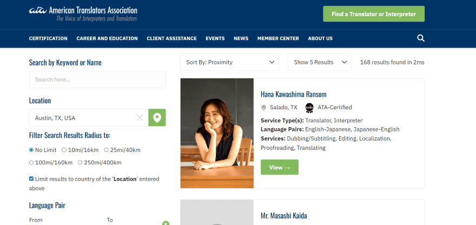This screenshot has width=476, height=225.
Task: Click Search by Keyword or Name heading
Action: pos(65,63)
